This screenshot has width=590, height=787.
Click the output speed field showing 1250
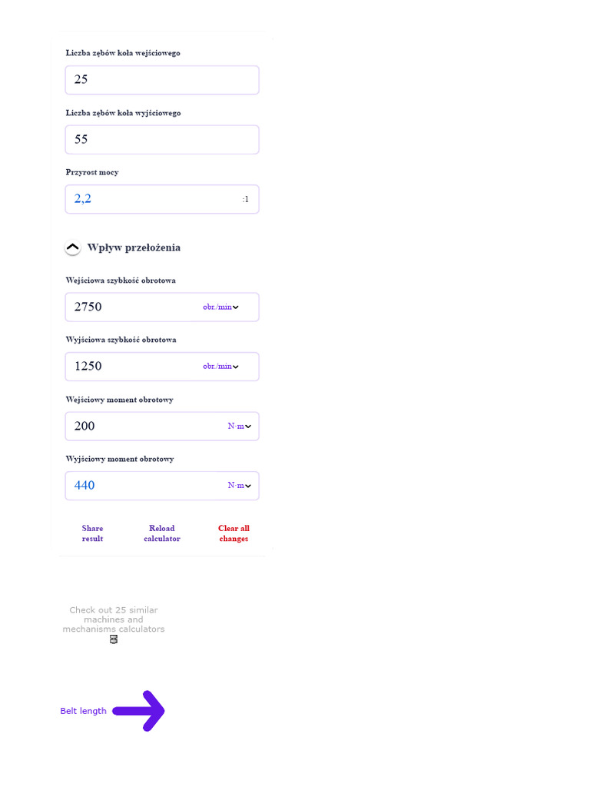click(x=131, y=367)
